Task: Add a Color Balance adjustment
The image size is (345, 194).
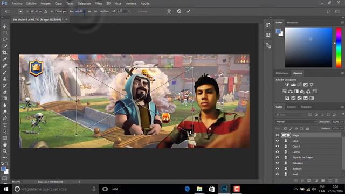Action: 290,92
